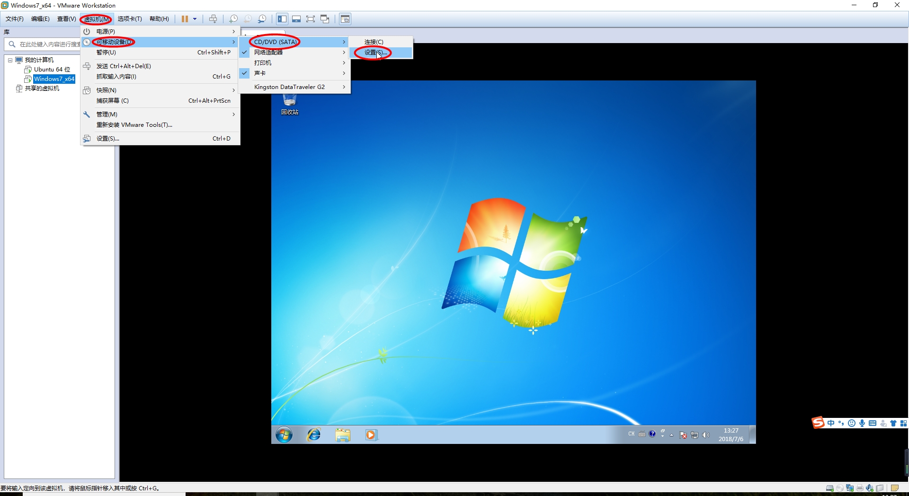The height and width of the screenshot is (496, 909).
Task: Click the blue help question mark tray icon
Action: (x=652, y=434)
